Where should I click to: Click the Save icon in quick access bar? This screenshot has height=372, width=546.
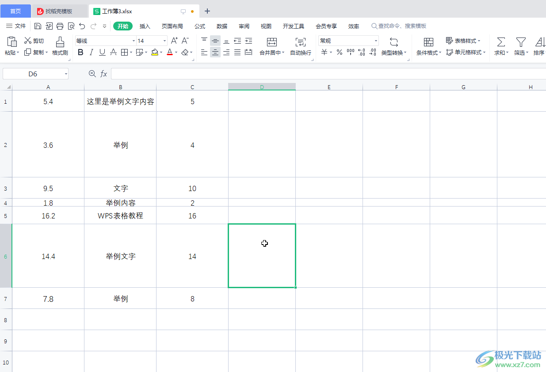(38, 26)
